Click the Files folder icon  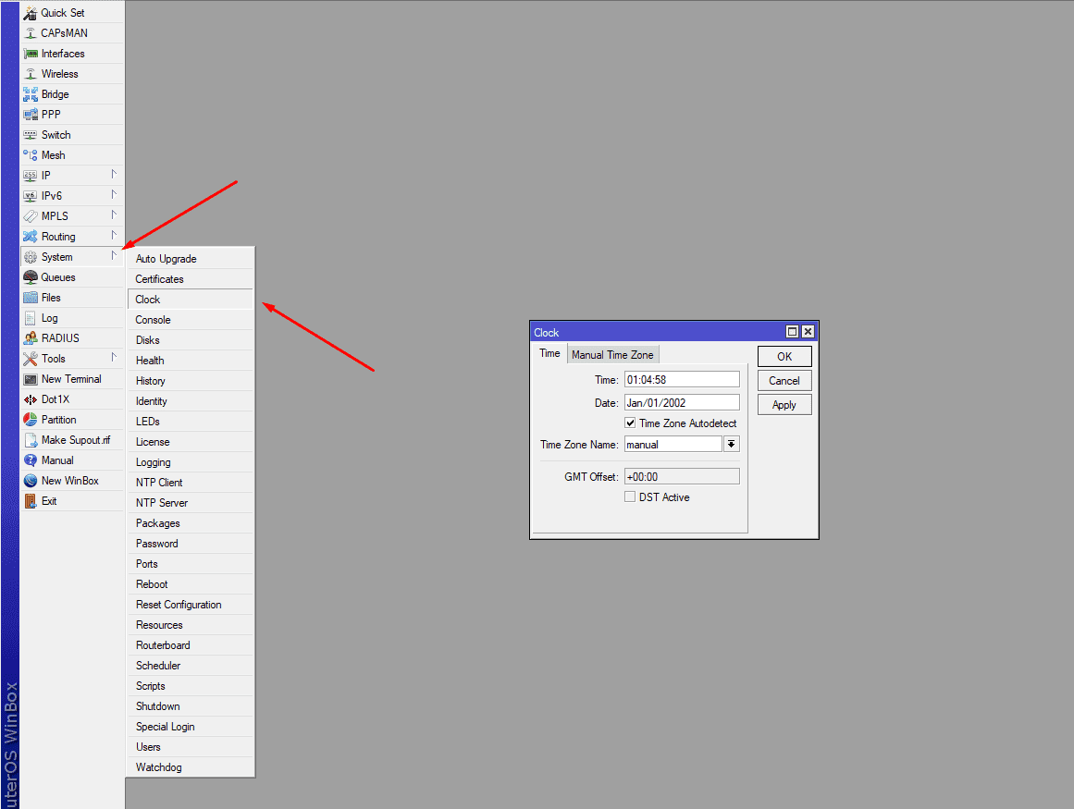[x=31, y=298]
